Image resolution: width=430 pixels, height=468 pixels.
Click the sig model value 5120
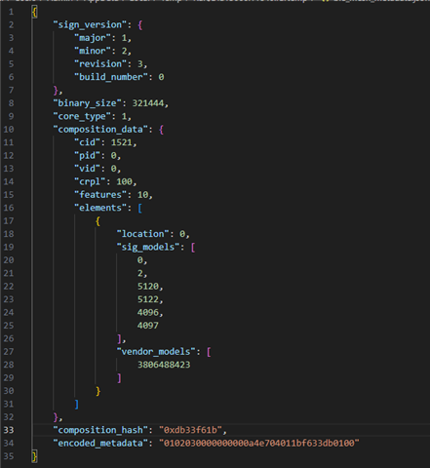[148, 287]
